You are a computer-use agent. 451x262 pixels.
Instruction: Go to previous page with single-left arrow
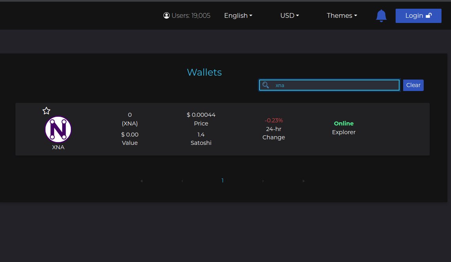tap(182, 181)
